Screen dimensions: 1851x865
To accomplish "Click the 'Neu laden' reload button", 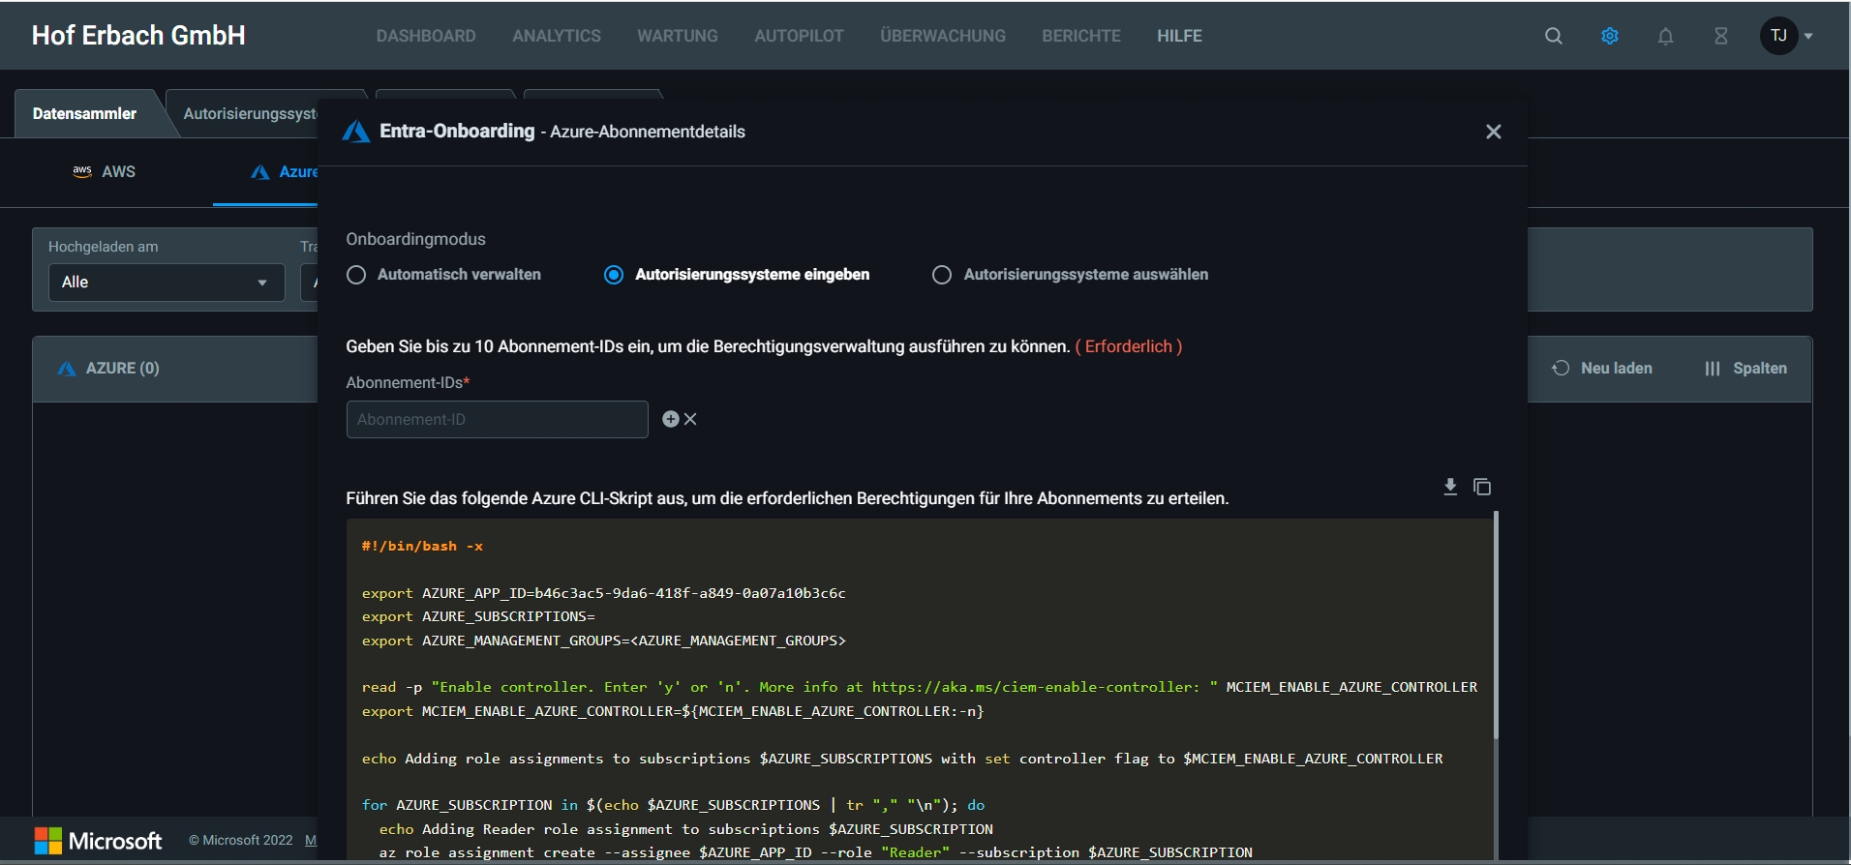I will pos(1602,369).
